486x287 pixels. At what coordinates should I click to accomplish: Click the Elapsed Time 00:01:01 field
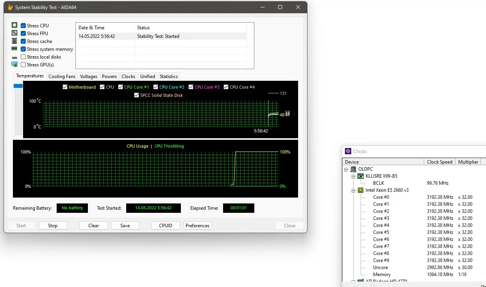click(x=239, y=208)
